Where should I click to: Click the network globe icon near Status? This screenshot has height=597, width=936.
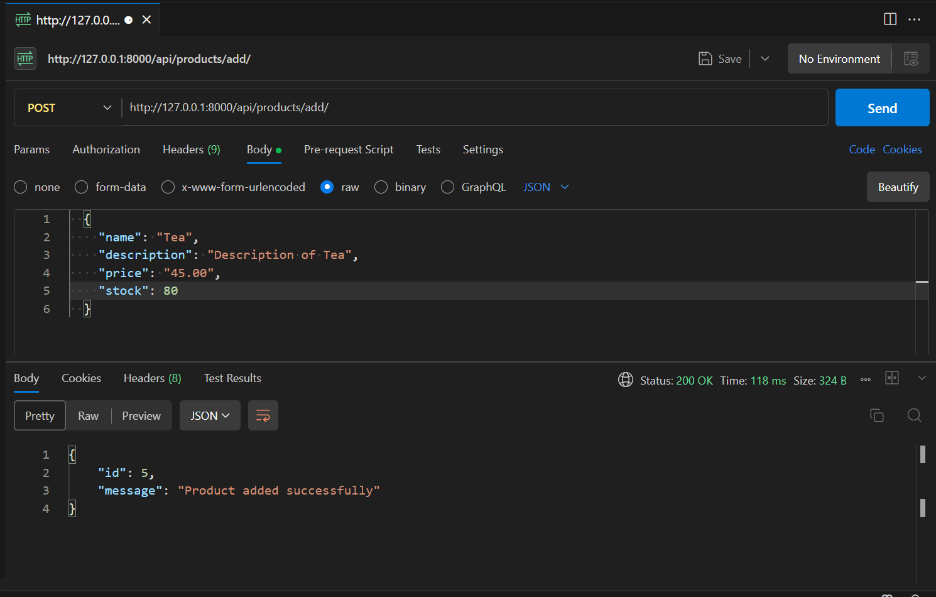[x=626, y=380]
